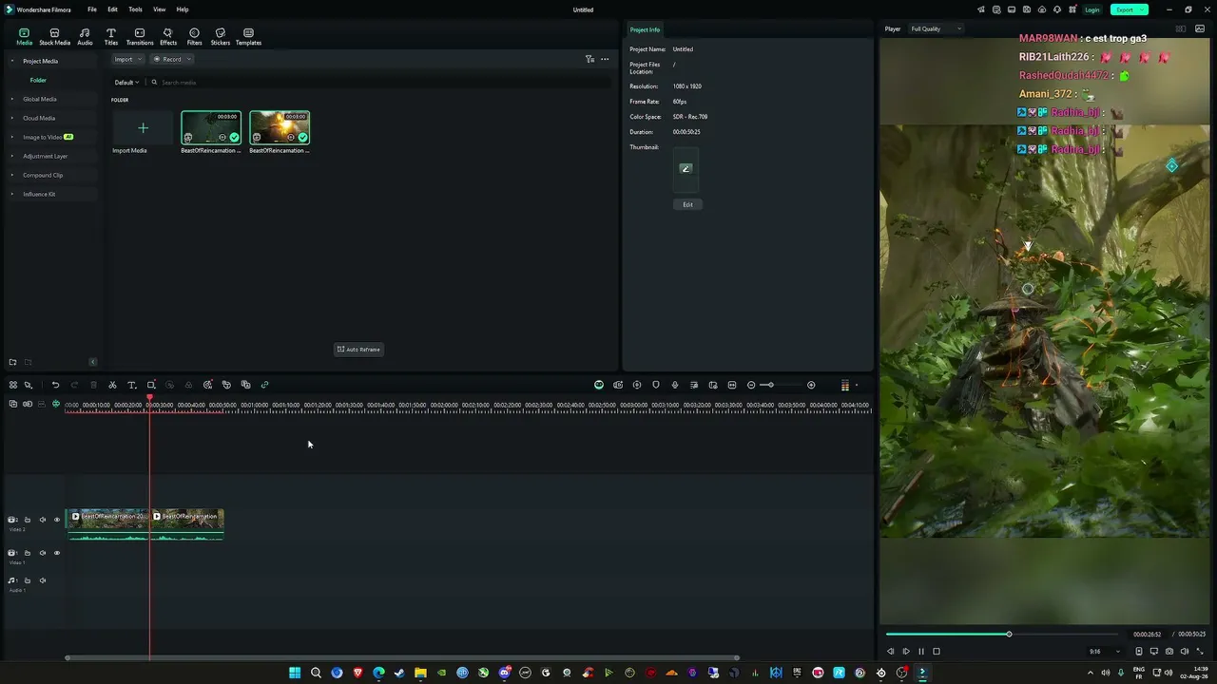The height and width of the screenshot is (684, 1217).
Task: Zoom in the timeline
Action: pyautogui.click(x=811, y=385)
